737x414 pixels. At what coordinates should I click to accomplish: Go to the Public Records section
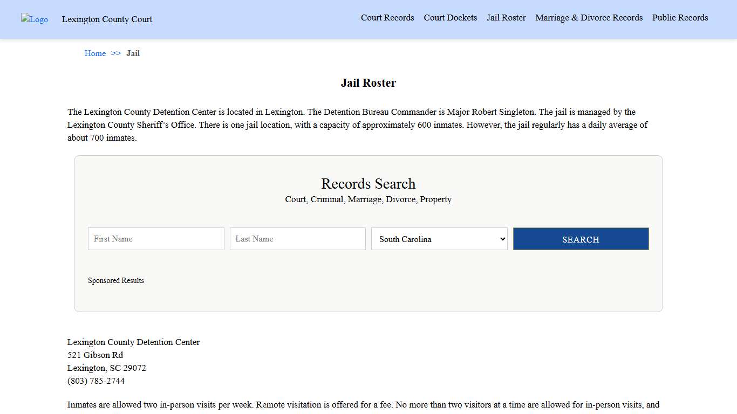(x=680, y=17)
